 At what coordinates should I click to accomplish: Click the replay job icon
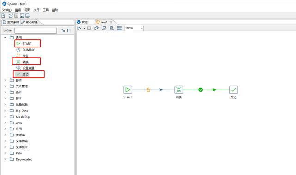pyautogui.click(x=96, y=28)
